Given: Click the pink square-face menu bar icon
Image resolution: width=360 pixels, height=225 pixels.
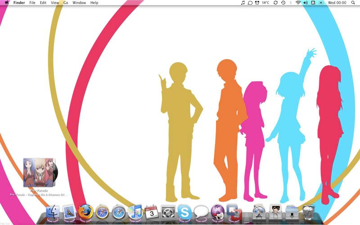Looking at the screenshot, I should tap(313, 3).
